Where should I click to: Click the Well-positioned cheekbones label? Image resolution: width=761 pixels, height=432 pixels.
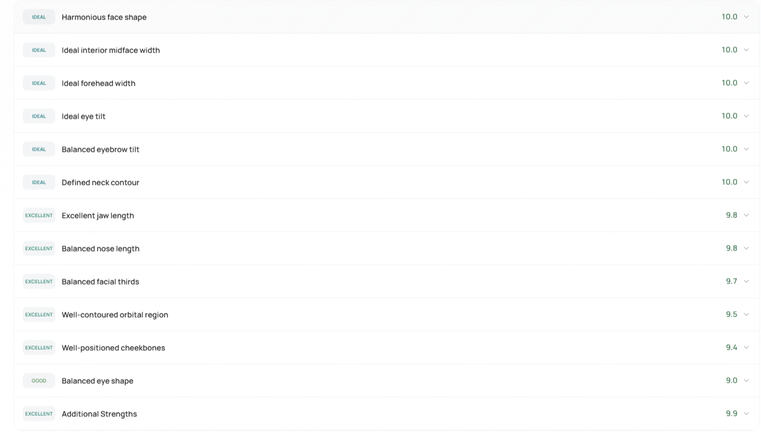(x=113, y=348)
